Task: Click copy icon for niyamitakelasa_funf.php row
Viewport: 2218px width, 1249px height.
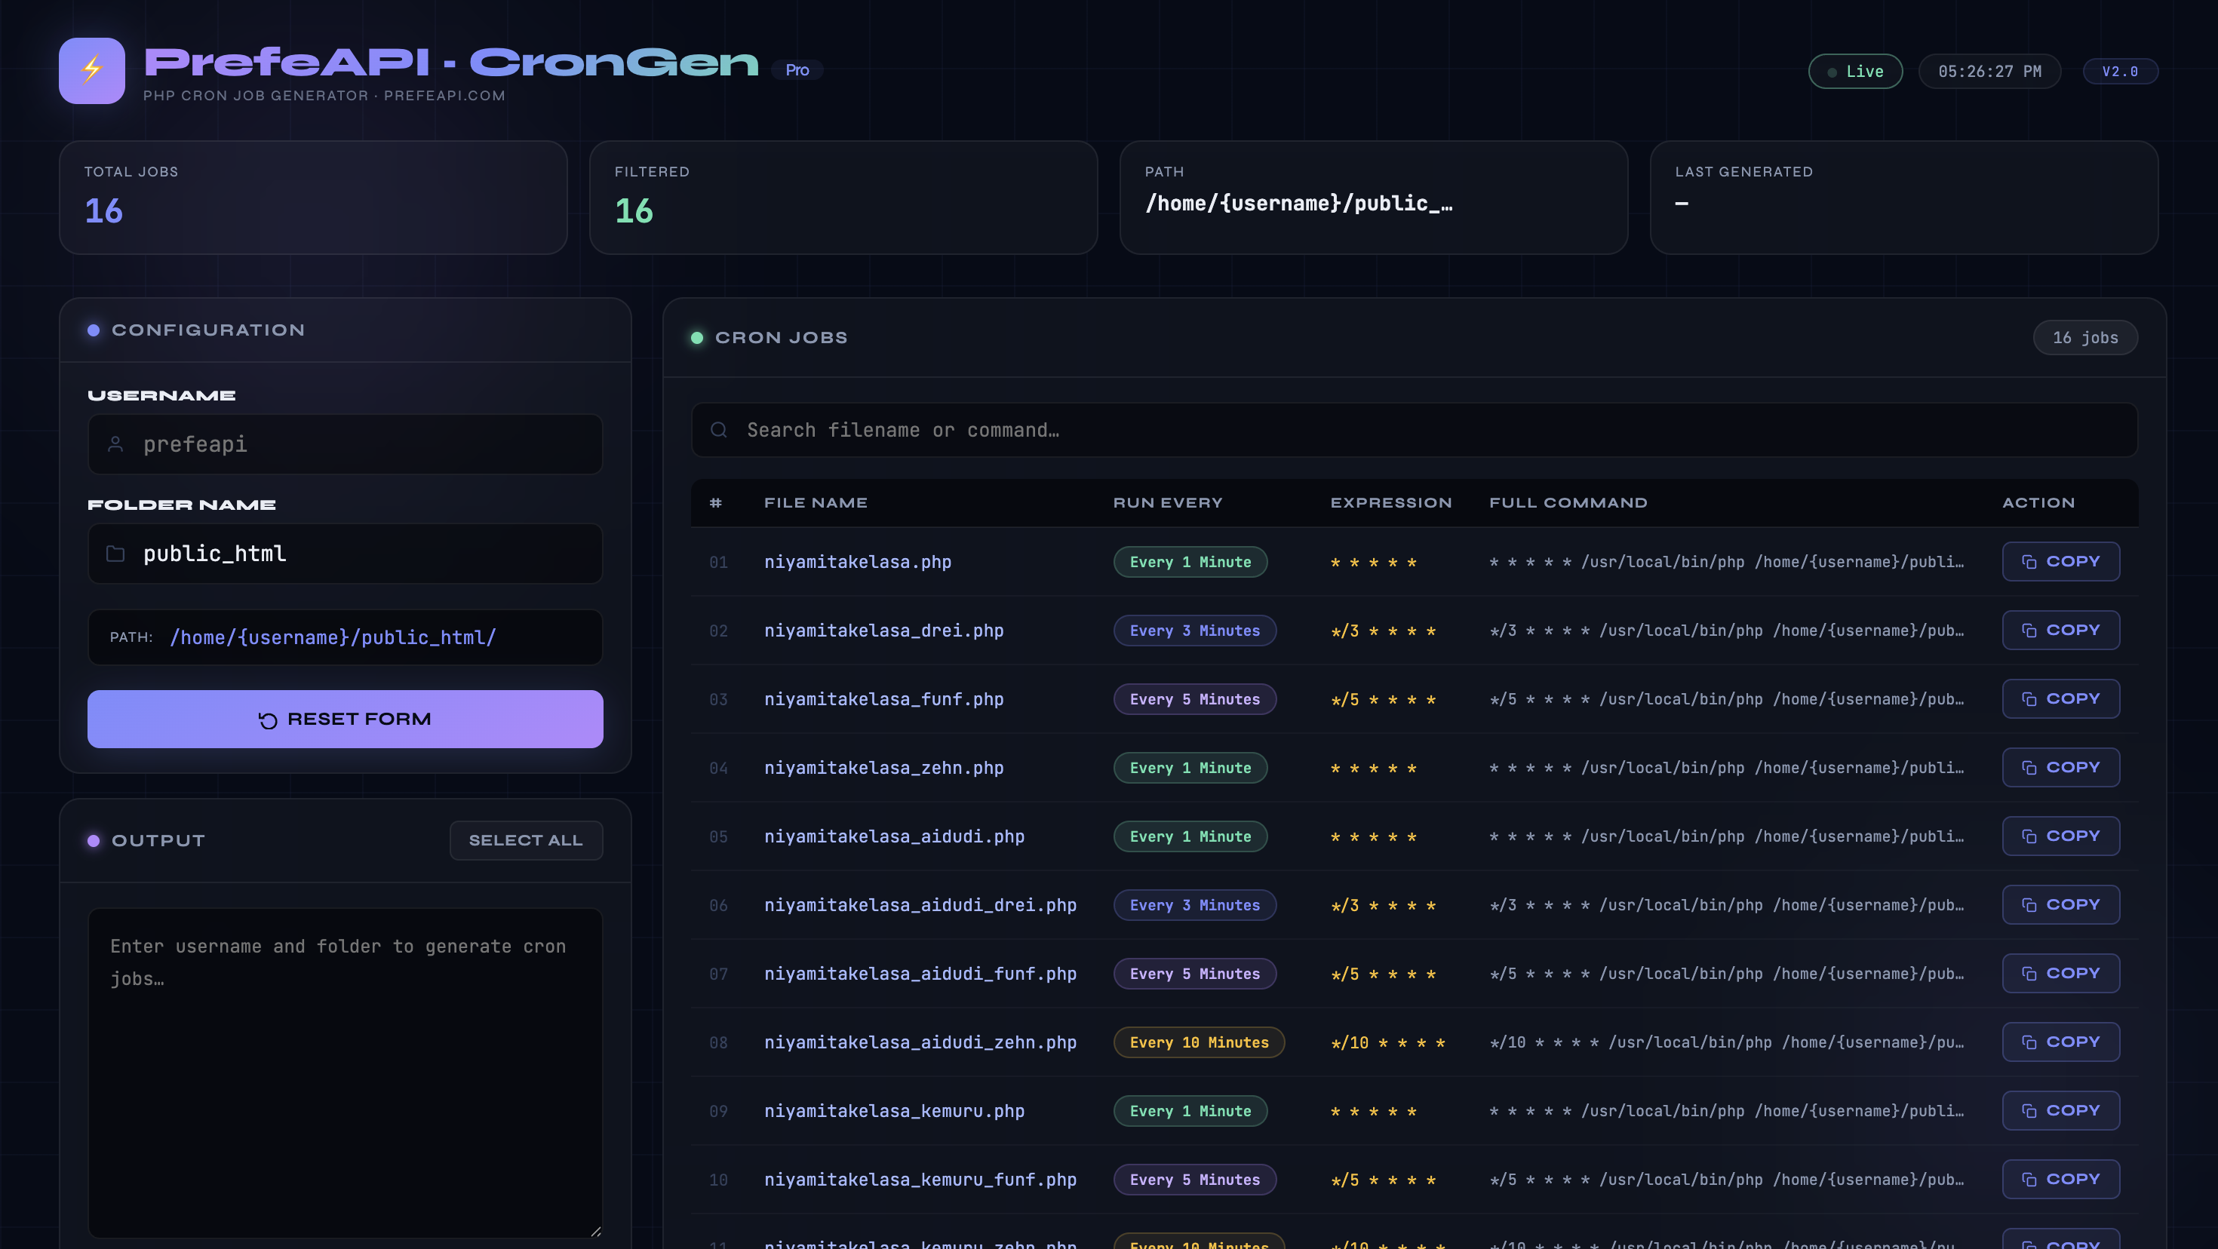Action: pos(2029,699)
